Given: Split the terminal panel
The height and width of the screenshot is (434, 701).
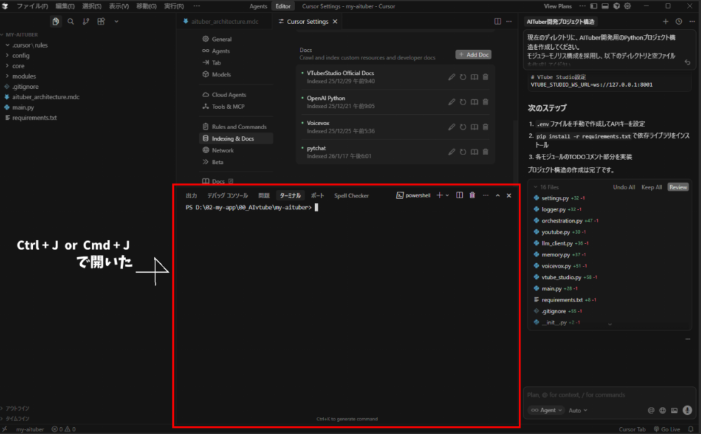Looking at the screenshot, I should pyautogui.click(x=460, y=195).
